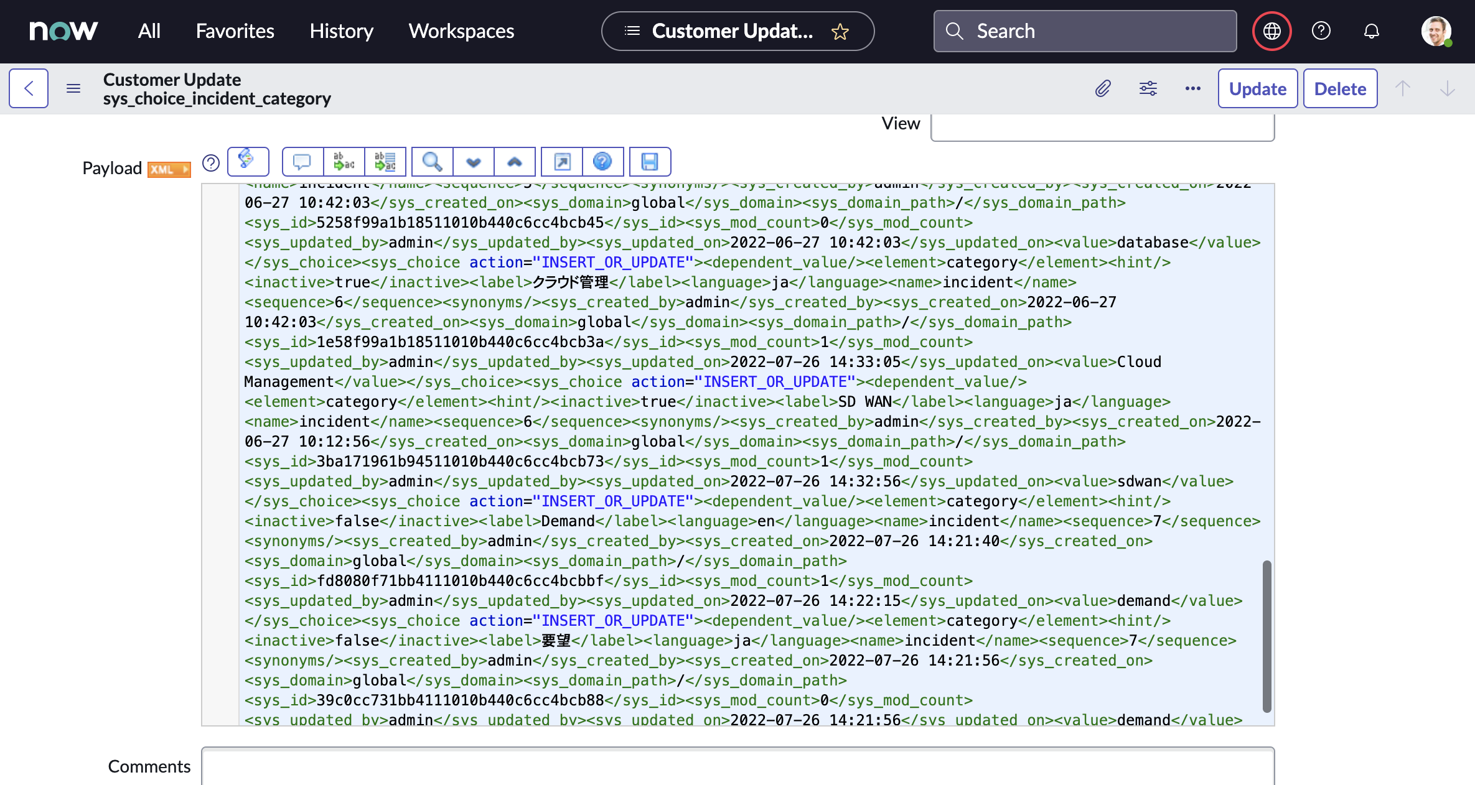Click the comment toggle icon in editor toolbar
This screenshot has height=785, width=1475.
tap(302, 162)
